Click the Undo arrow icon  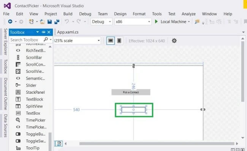point(67,21)
